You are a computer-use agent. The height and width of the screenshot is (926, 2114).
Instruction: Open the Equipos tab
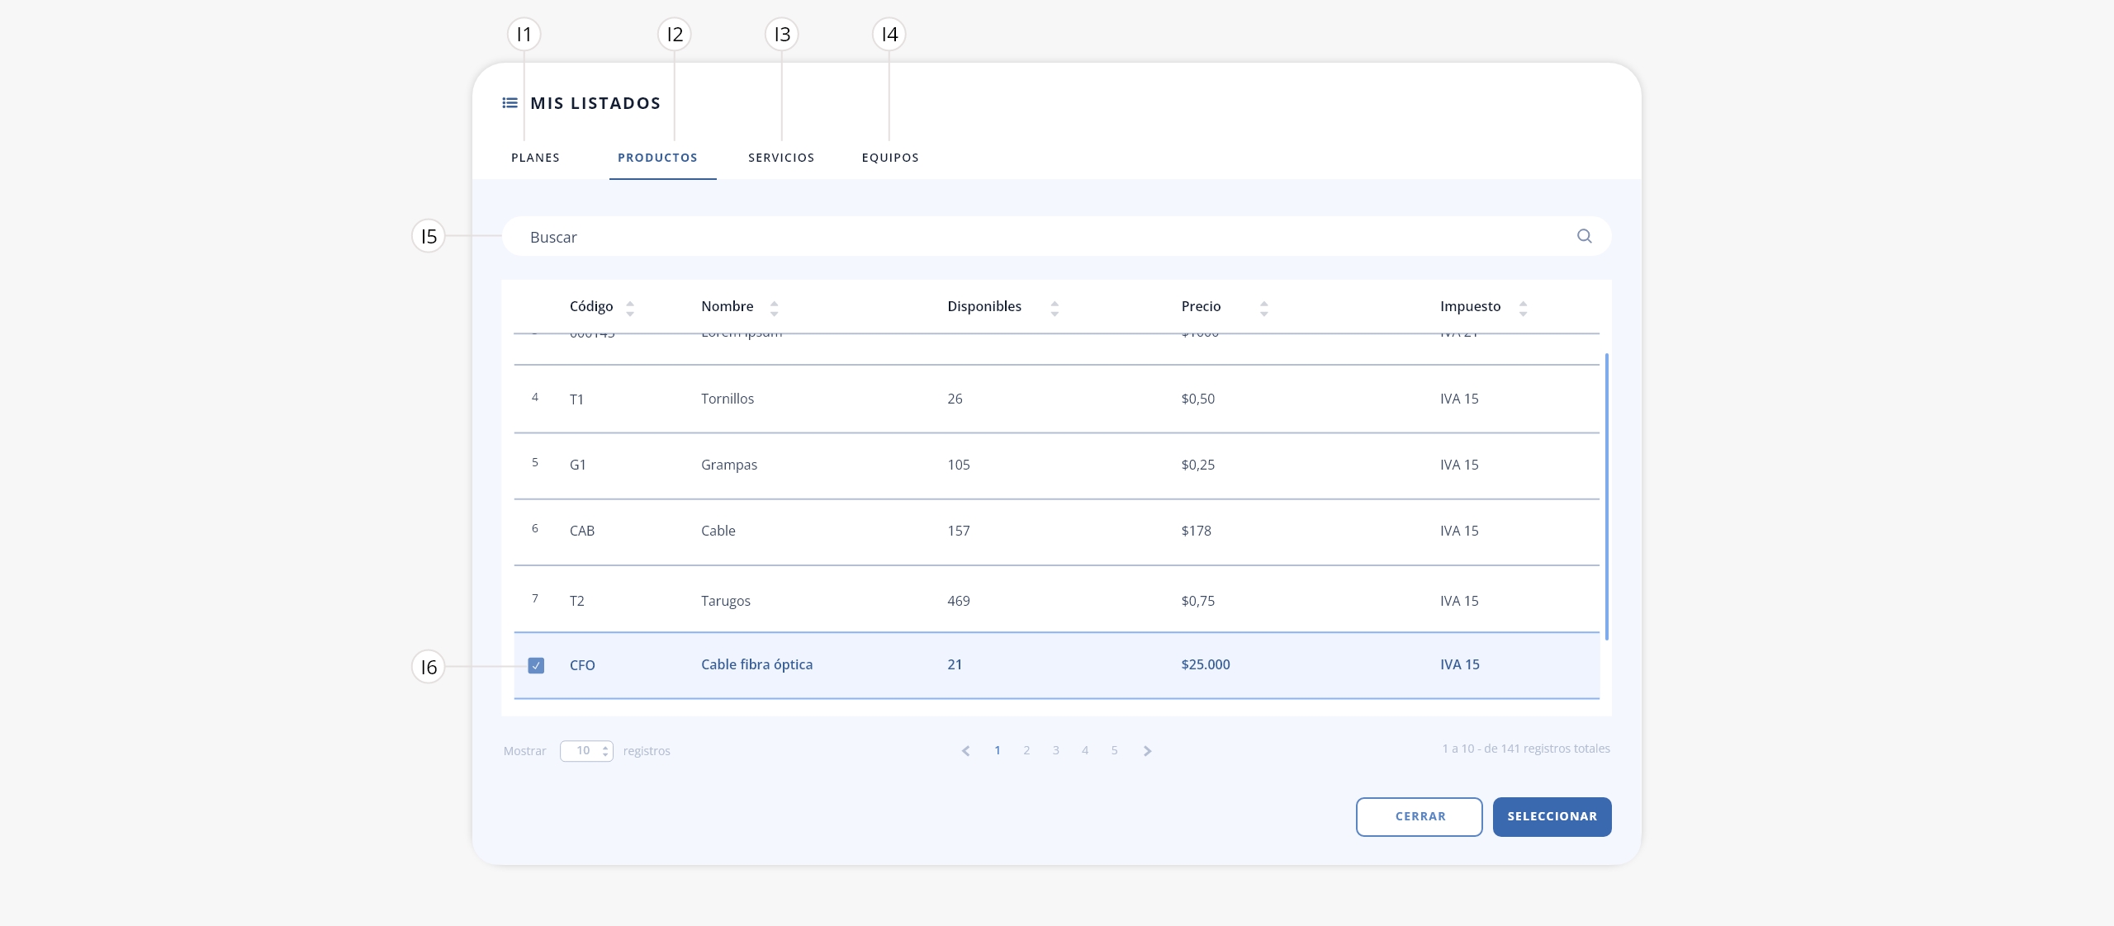890,158
